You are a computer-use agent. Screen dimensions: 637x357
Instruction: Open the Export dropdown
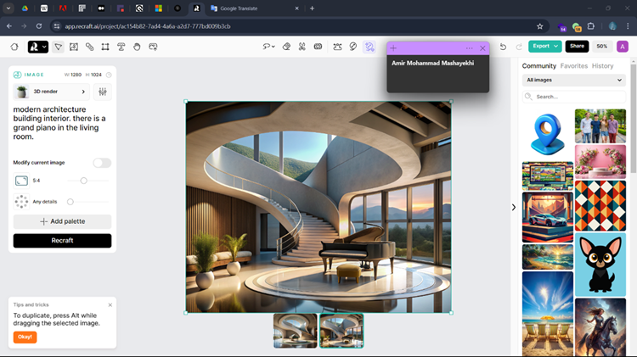click(544, 47)
